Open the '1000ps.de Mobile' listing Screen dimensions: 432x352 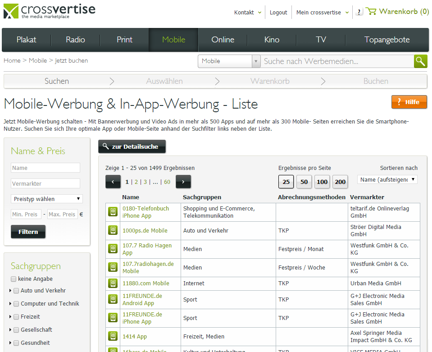(145, 230)
